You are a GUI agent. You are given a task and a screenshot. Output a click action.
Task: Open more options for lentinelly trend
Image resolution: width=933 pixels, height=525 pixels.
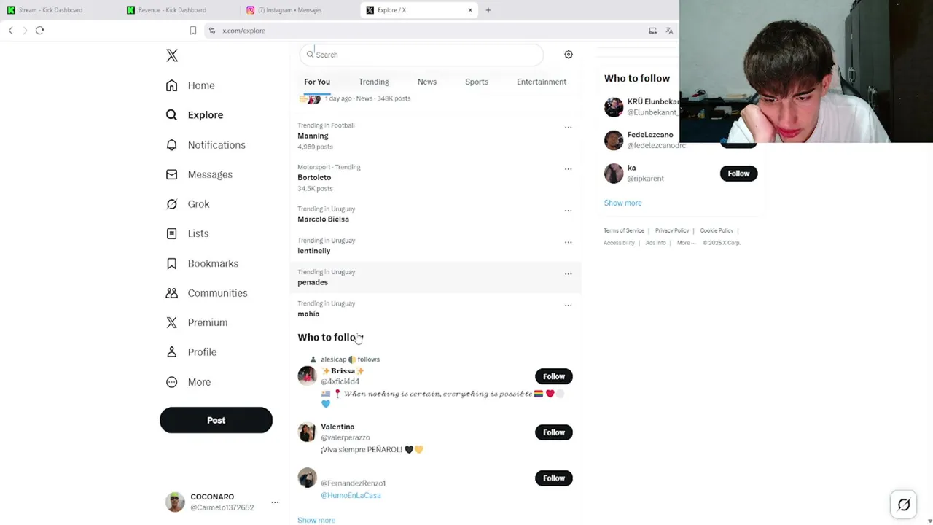[x=568, y=242]
